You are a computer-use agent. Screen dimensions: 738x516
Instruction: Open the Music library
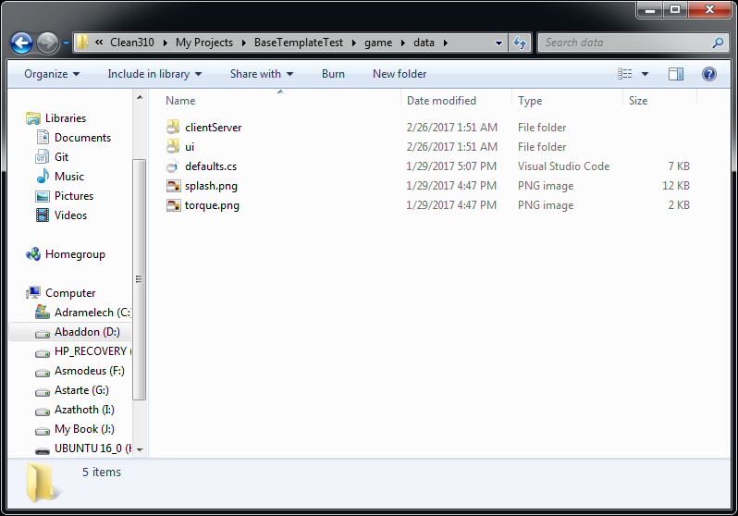click(69, 177)
